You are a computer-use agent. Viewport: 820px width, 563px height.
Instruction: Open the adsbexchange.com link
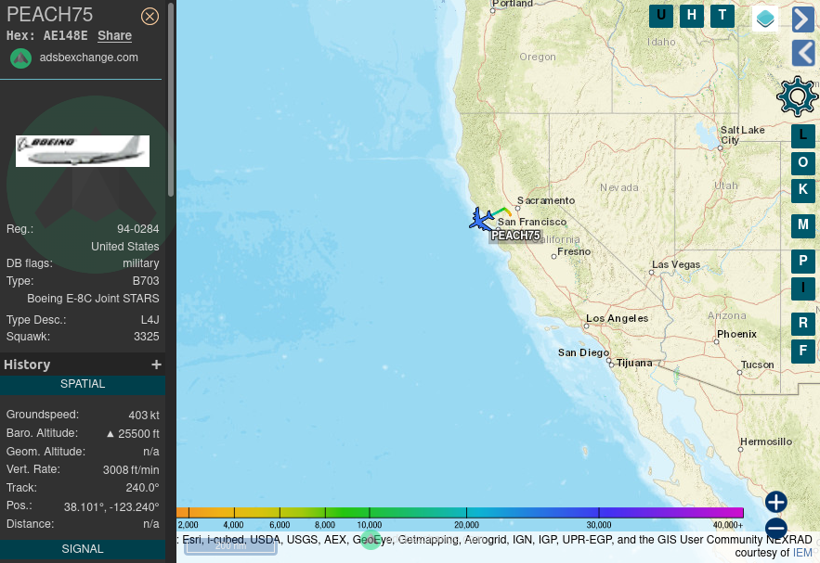(89, 58)
